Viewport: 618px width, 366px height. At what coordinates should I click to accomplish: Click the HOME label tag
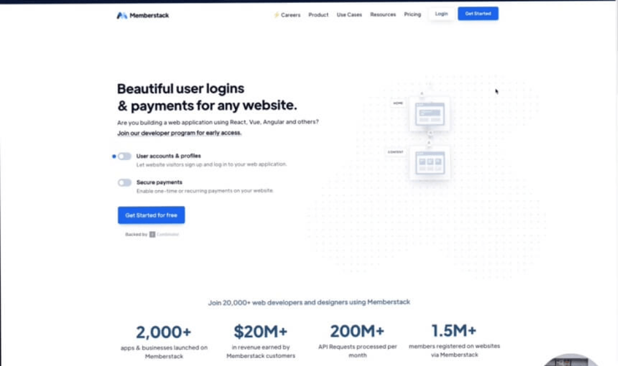(398, 103)
